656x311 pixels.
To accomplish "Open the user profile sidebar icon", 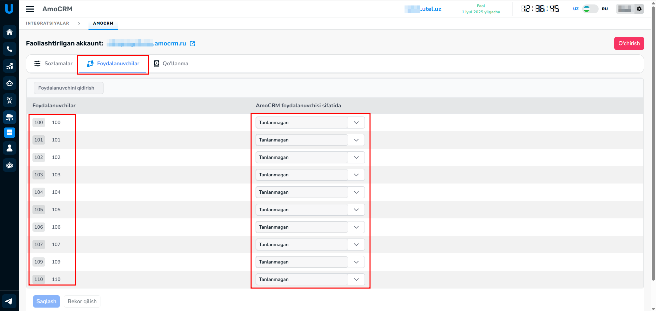I will click(10, 148).
